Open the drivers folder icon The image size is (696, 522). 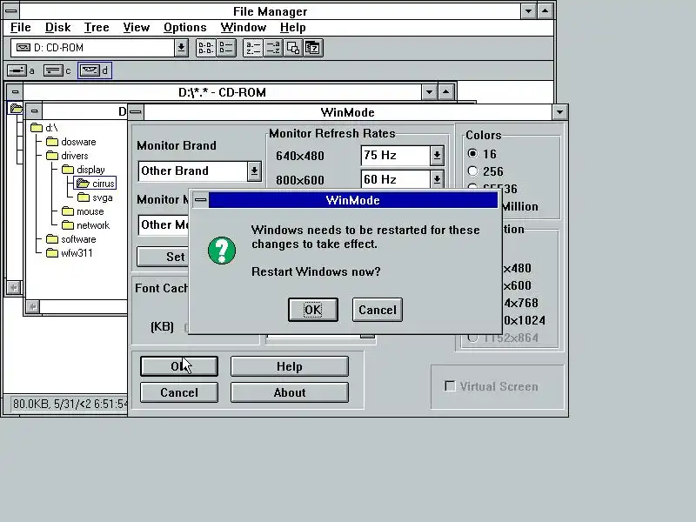(52, 156)
